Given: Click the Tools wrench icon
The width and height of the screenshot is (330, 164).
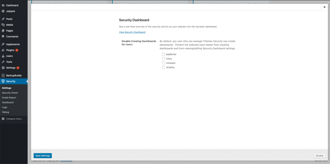Looking at the screenshot, I should pyautogui.click(x=3, y=62).
